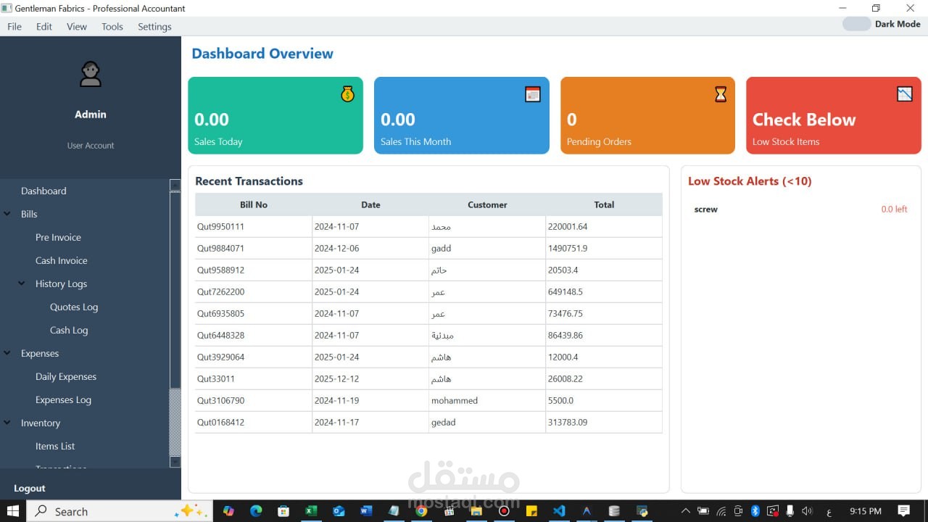The width and height of the screenshot is (928, 522).
Task: Toggle the Dark Mode switch
Action: (x=856, y=24)
